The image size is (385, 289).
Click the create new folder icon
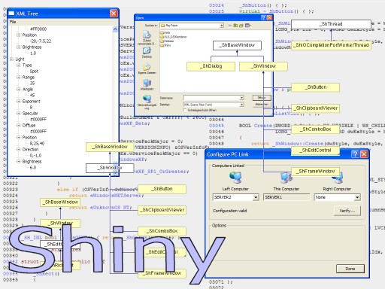tap(241, 26)
